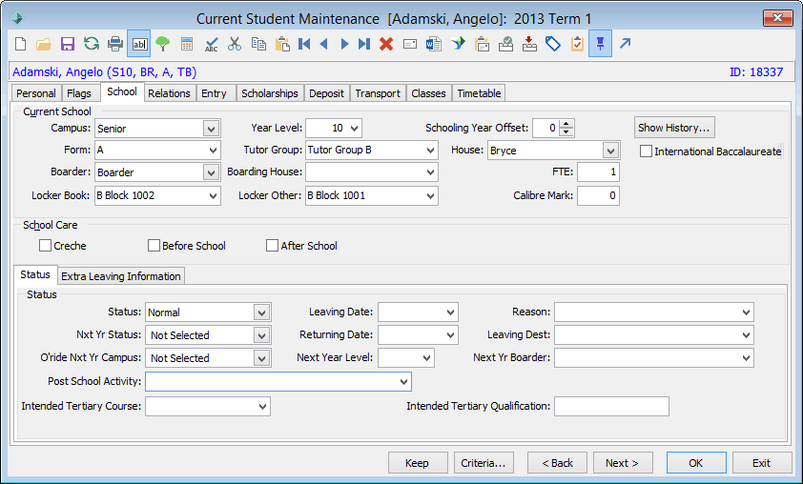Screen dimensions: 803x484
Task: Open the Nxt Yr Status dropdown
Action: coord(261,335)
